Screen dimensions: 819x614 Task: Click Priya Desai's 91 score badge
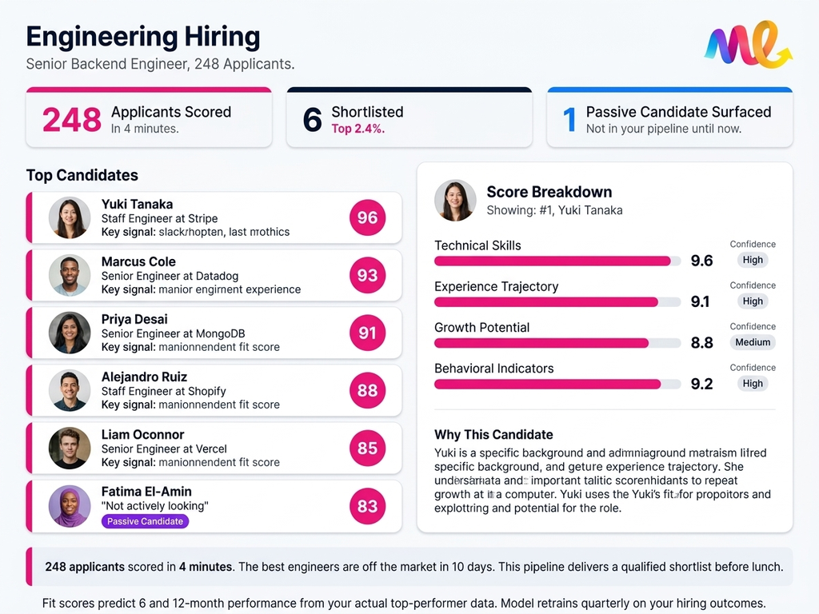[x=367, y=333]
